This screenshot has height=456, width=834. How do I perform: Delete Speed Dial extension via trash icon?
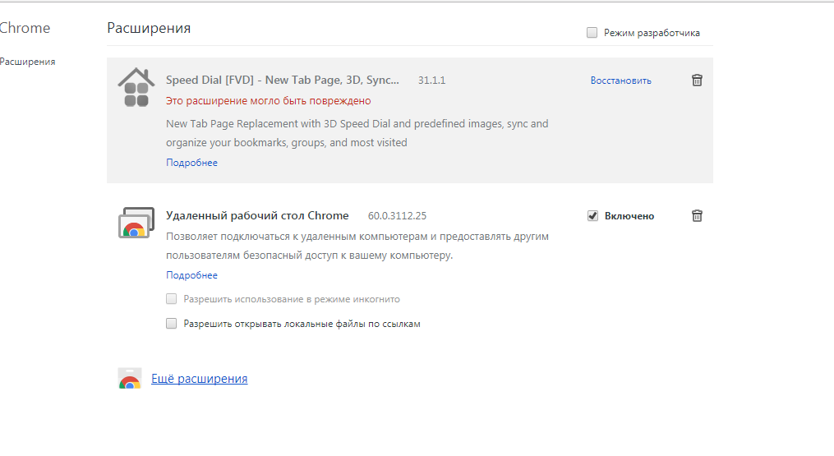click(x=697, y=81)
